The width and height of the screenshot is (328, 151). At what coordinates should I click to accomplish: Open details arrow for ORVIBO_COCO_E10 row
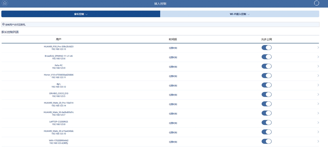click(318, 94)
